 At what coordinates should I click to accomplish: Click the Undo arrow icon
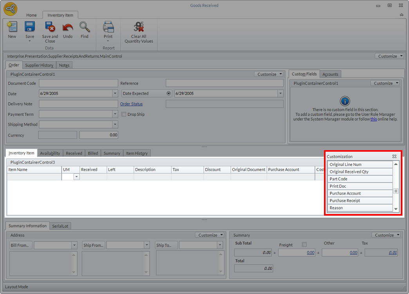[x=68, y=27]
